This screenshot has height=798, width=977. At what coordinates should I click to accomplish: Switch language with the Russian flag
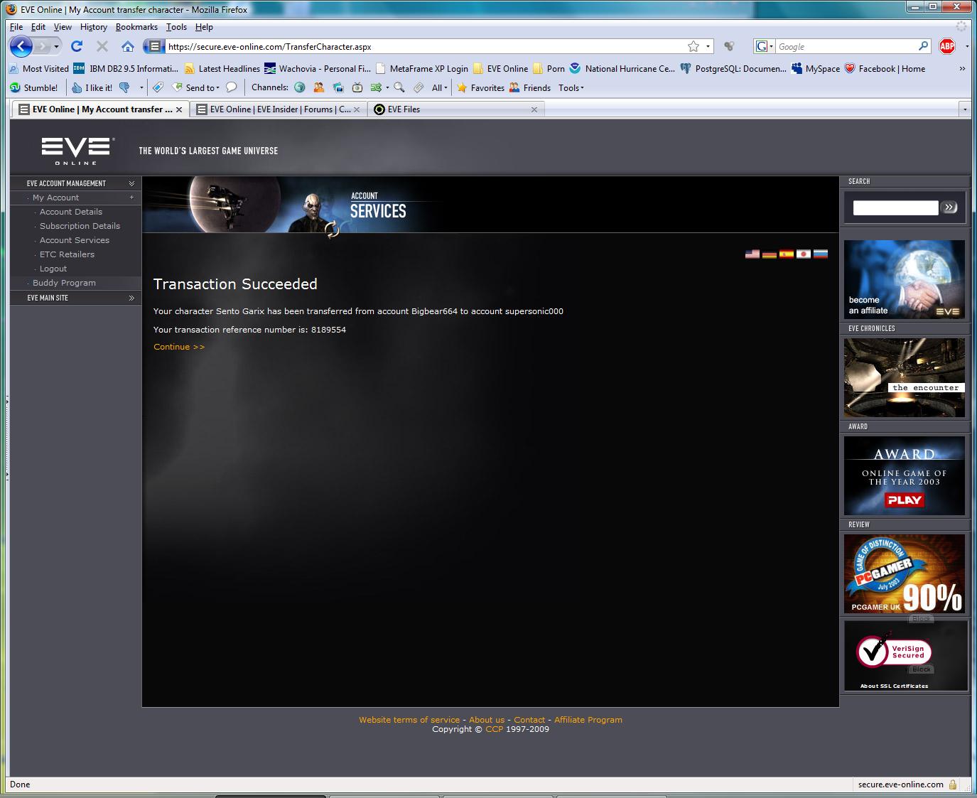click(821, 254)
